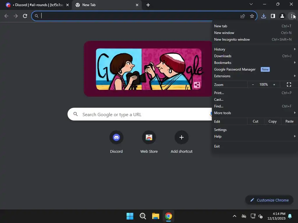Click the fullscreen icon in Zoom row
The height and width of the screenshot is (223, 298).
tap(289, 84)
